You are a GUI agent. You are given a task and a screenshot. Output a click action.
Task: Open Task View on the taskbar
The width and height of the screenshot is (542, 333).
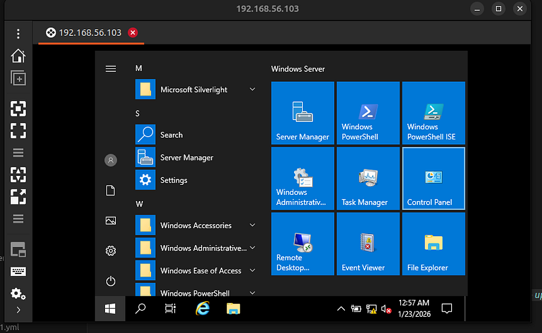(170, 309)
